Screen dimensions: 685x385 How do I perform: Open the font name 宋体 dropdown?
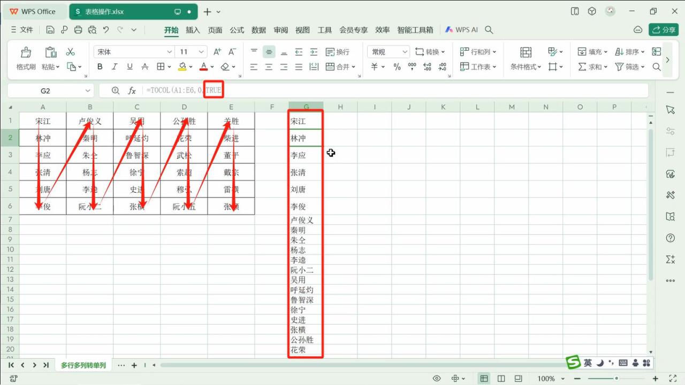170,52
